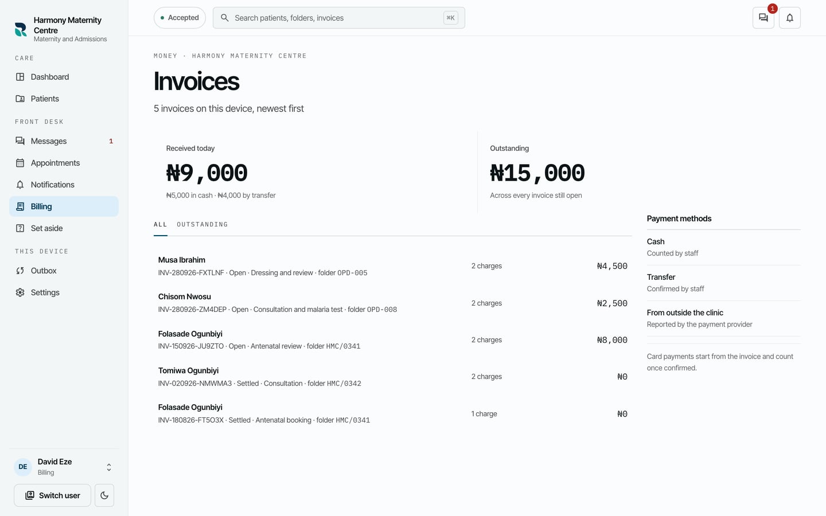Click the Messages chat icon in sidebar
The width and height of the screenshot is (826, 516).
point(20,141)
